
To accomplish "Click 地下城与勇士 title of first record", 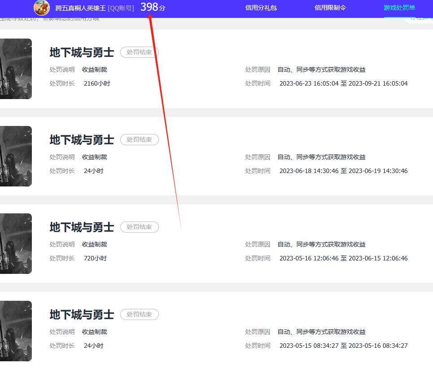I will 81,52.
